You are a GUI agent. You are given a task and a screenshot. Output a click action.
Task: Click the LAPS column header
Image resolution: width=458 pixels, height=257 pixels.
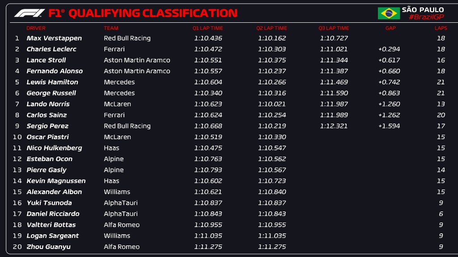coord(441,28)
